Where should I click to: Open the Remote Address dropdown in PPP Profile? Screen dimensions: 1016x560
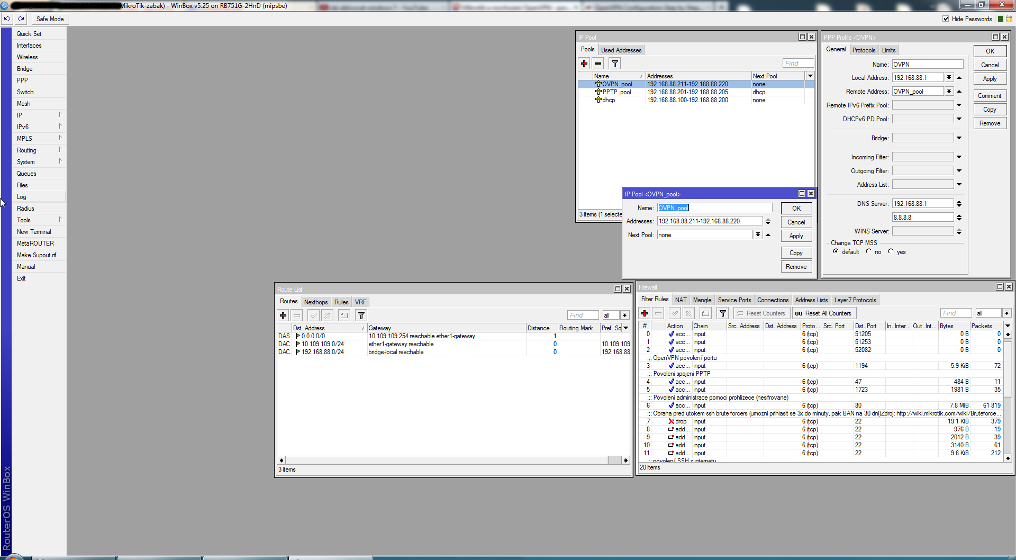click(949, 92)
